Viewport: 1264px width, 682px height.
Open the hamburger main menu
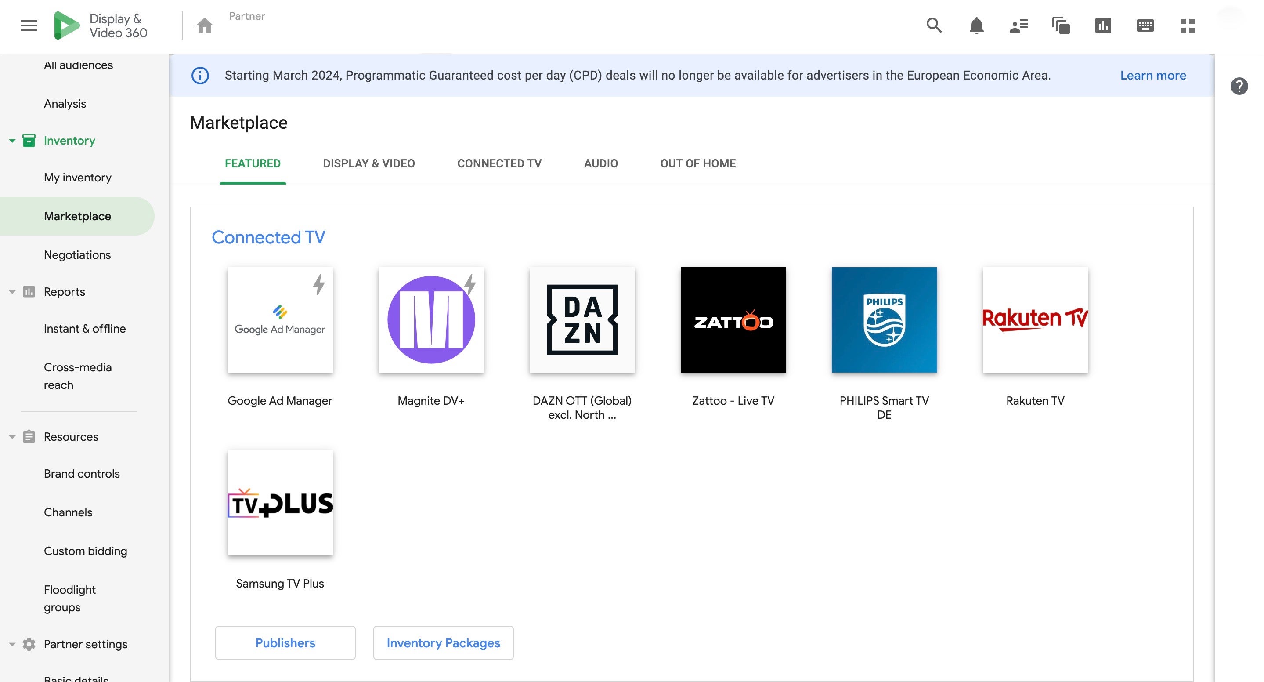click(x=29, y=25)
